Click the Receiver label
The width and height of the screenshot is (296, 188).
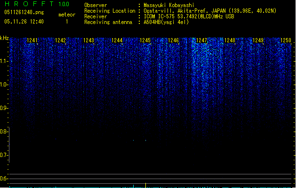96,16
